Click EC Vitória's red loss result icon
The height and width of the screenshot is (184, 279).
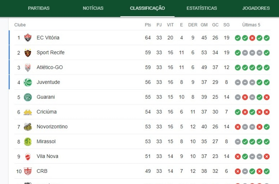pyautogui.click(x=252, y=38)
